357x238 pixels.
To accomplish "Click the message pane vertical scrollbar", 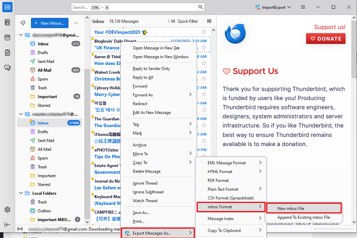I will click(x=354, y=49).
